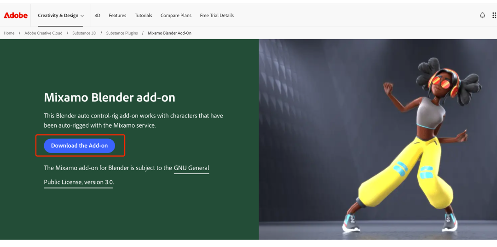The width and height of the screenshot is (497, 247).
Task: Open the app switcher grid icon
Action: [494, 15]
